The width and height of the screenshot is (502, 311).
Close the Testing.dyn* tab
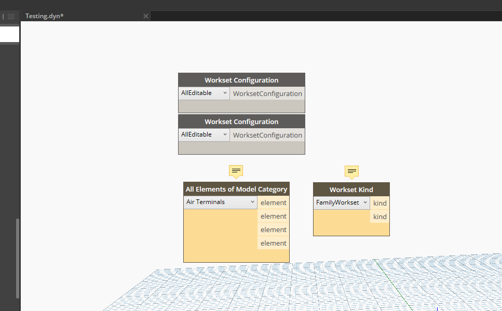[145, 16]
